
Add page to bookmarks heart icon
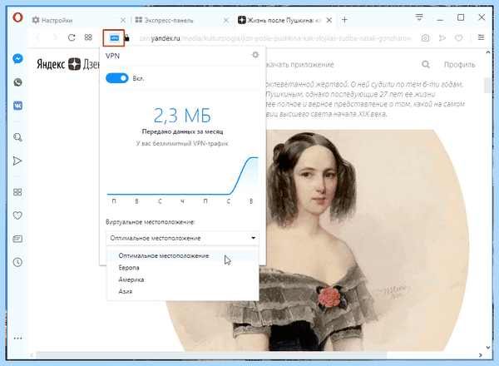coord(458,38)
